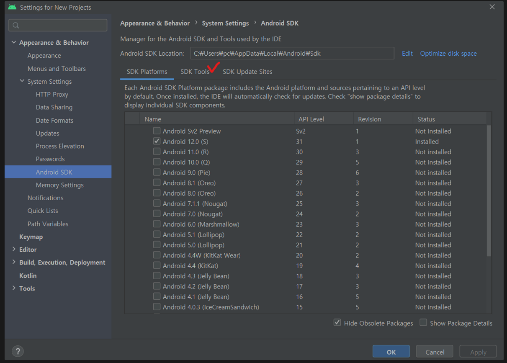Select Path Variables settings

pos(48,224)
